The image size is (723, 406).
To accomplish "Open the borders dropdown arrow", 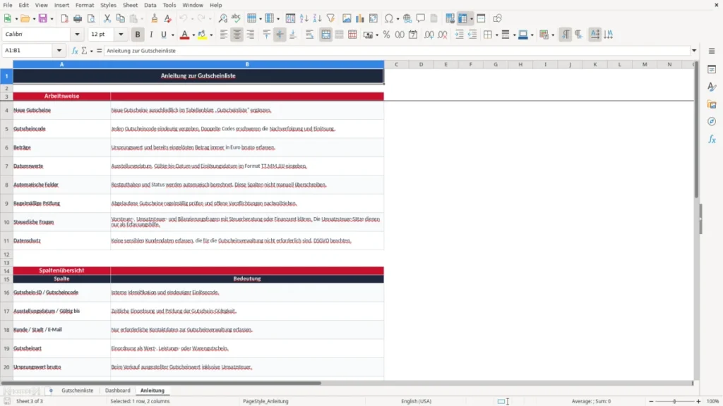I will tap(496, 35).
